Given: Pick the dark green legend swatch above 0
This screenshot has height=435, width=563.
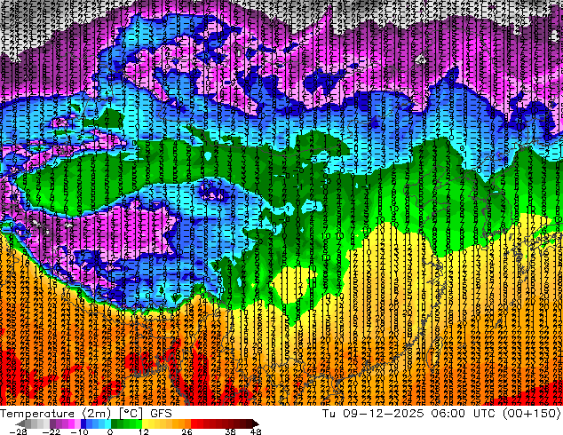Looking at the screenshot, I should click(114, 423).
